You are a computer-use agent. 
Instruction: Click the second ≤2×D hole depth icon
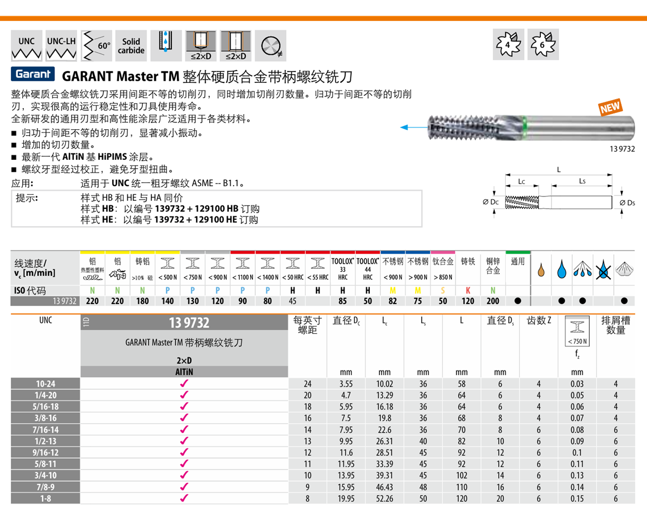237,46
